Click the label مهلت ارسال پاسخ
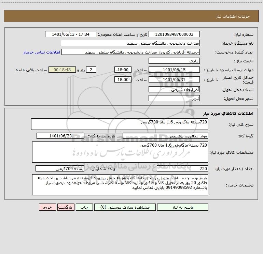The height and width of the screenshot is (254, 263). pyautogui.click(x=237, y=70)
